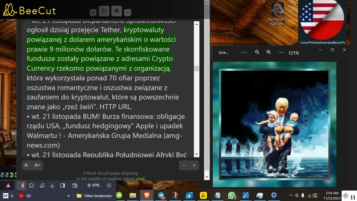Show hidden system tray icons
This screenshot has width=357, height=201.
click(291, 195)
